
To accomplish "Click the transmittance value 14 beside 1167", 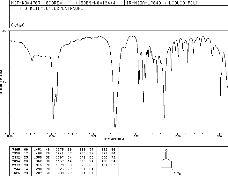I will pos(70,161).
